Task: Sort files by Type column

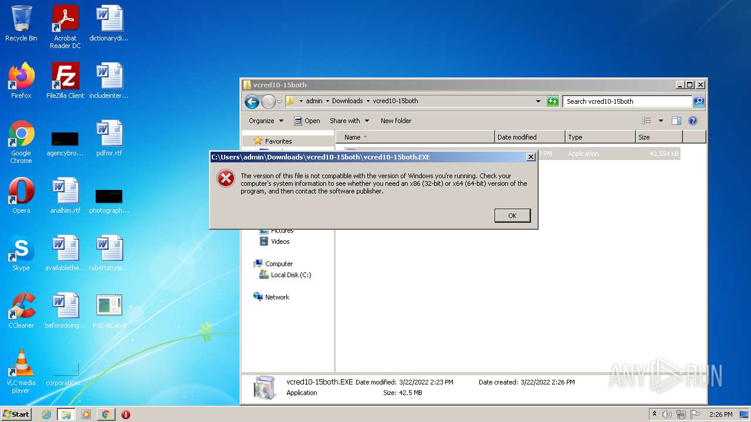Action: (600, 137)
